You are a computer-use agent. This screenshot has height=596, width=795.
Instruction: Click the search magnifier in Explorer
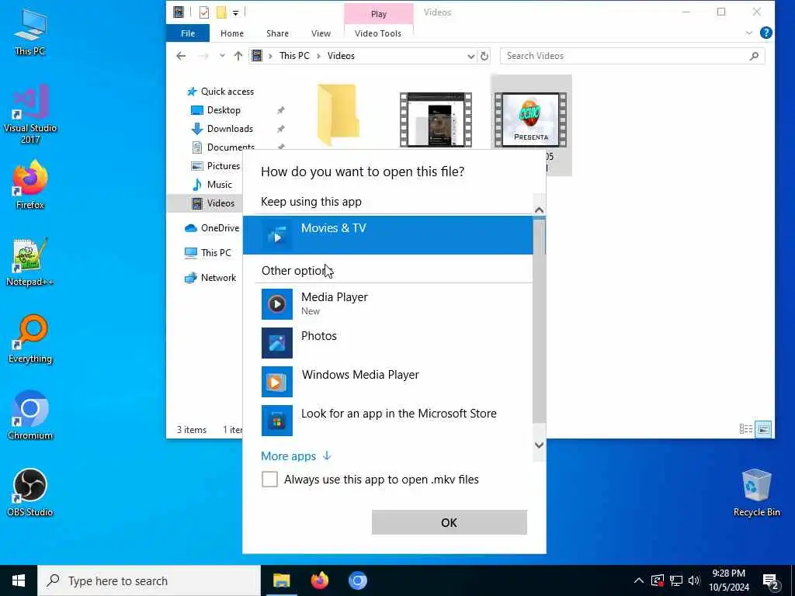pyautogui.click(x=754, y=56)
